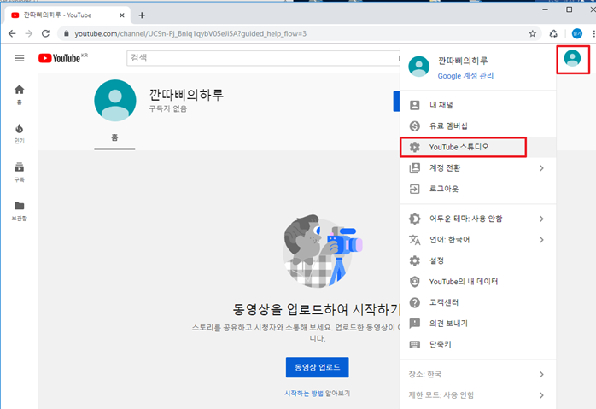This screenshot has width=596, height=409.
Task: Open 설정 from the menu
Action: pos(478,260)
